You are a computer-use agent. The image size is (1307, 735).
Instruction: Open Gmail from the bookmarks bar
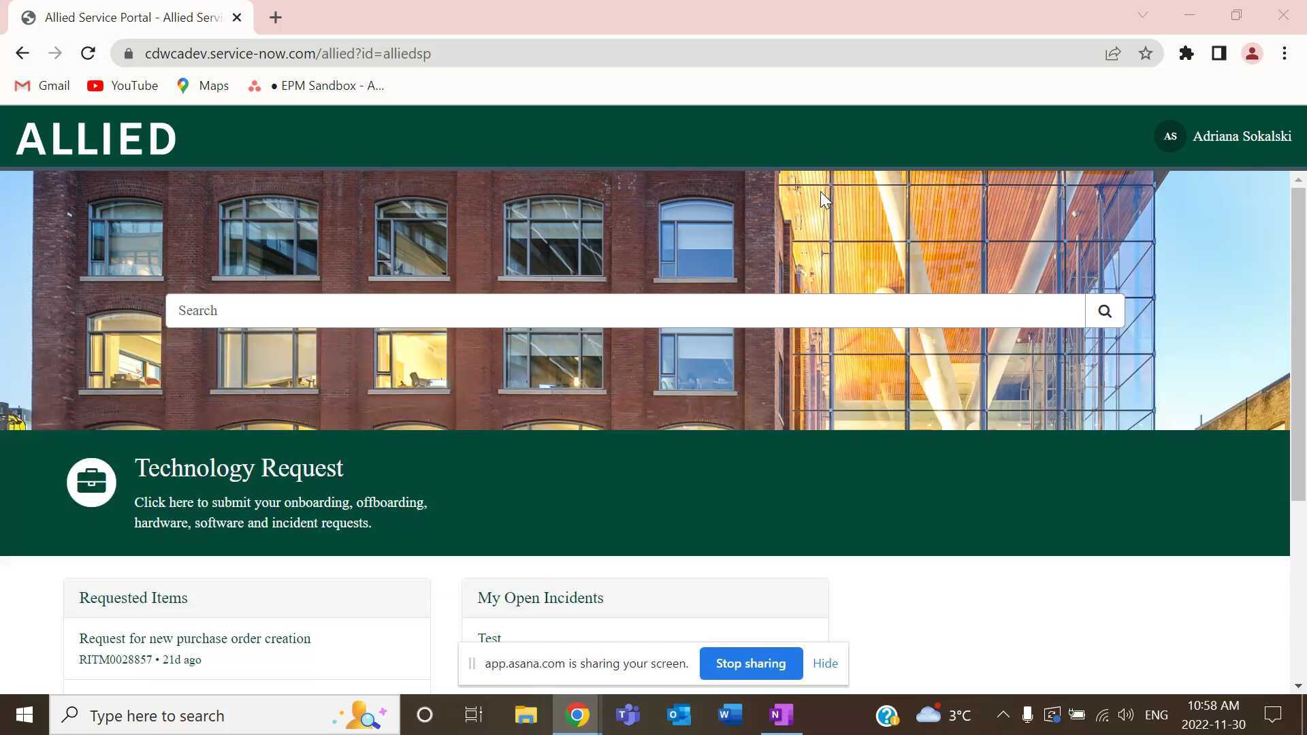click(42, 86)
